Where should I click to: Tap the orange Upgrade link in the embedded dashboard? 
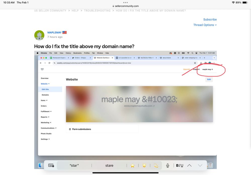coord(186,69)
